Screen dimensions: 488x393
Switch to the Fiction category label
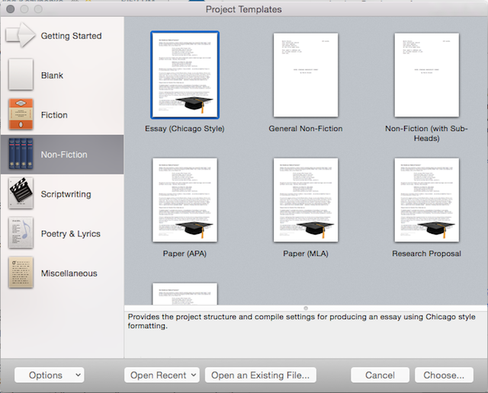(54, 115)
